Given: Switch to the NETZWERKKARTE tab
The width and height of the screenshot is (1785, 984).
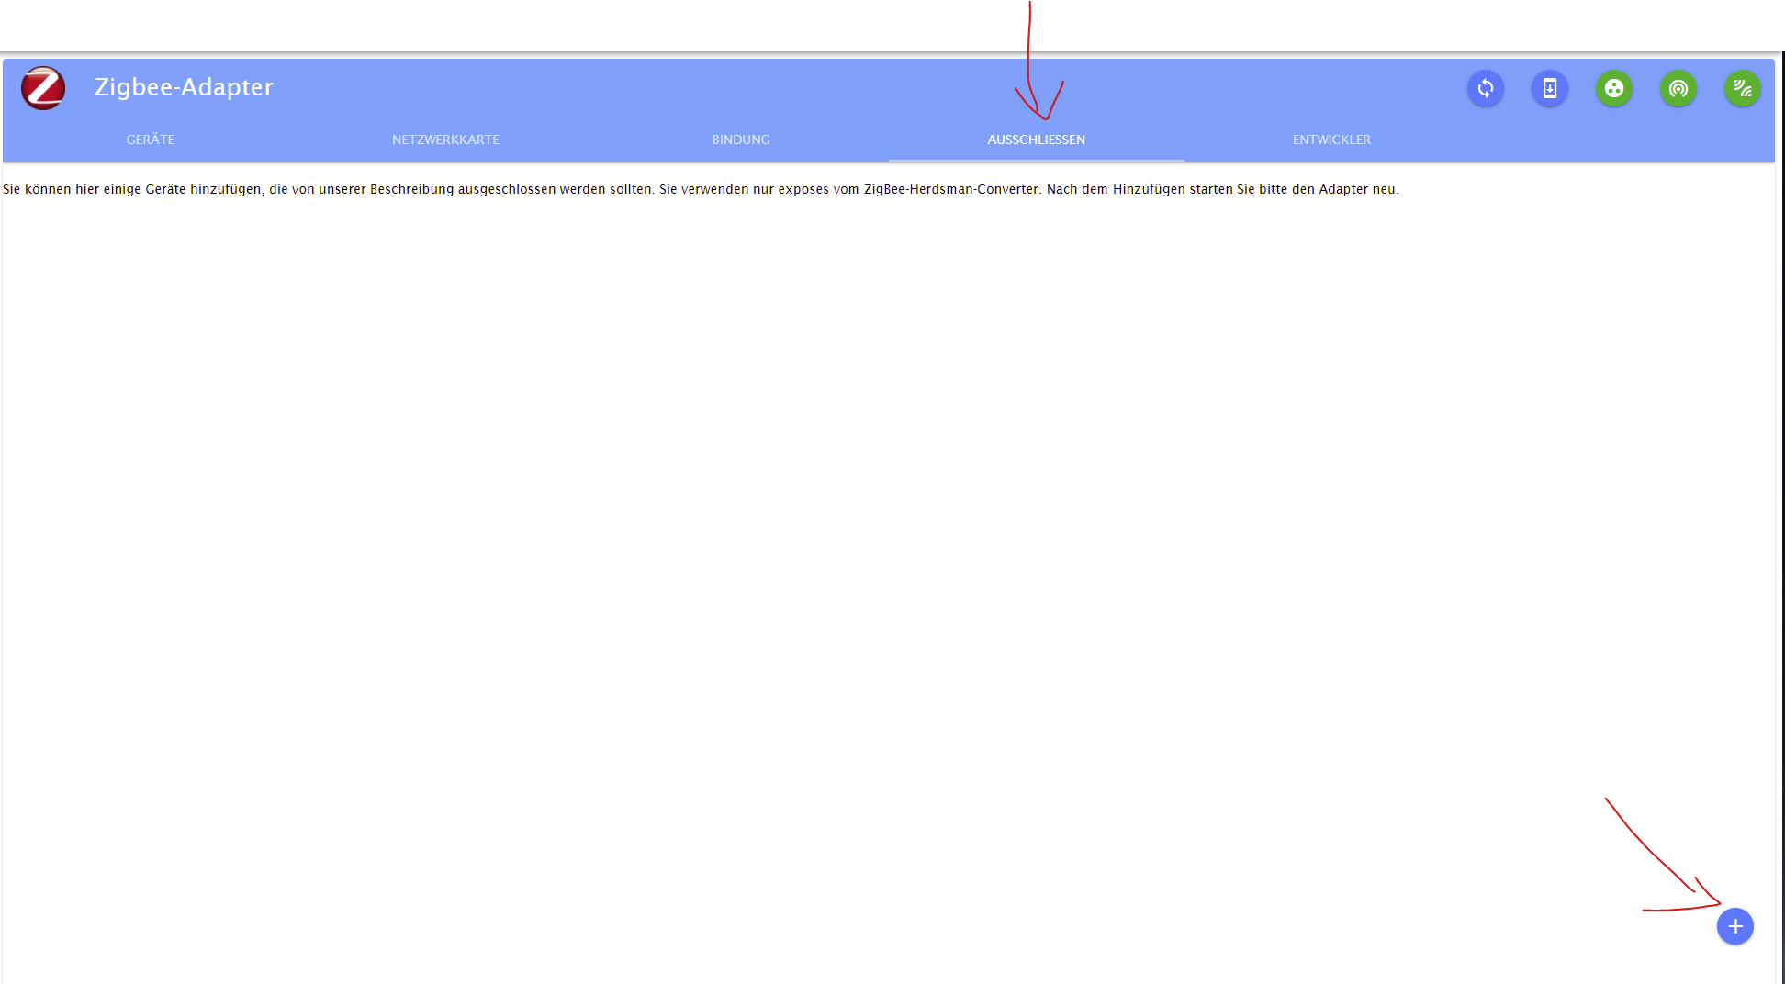Looking at the screenshot, I should (445, 140).
